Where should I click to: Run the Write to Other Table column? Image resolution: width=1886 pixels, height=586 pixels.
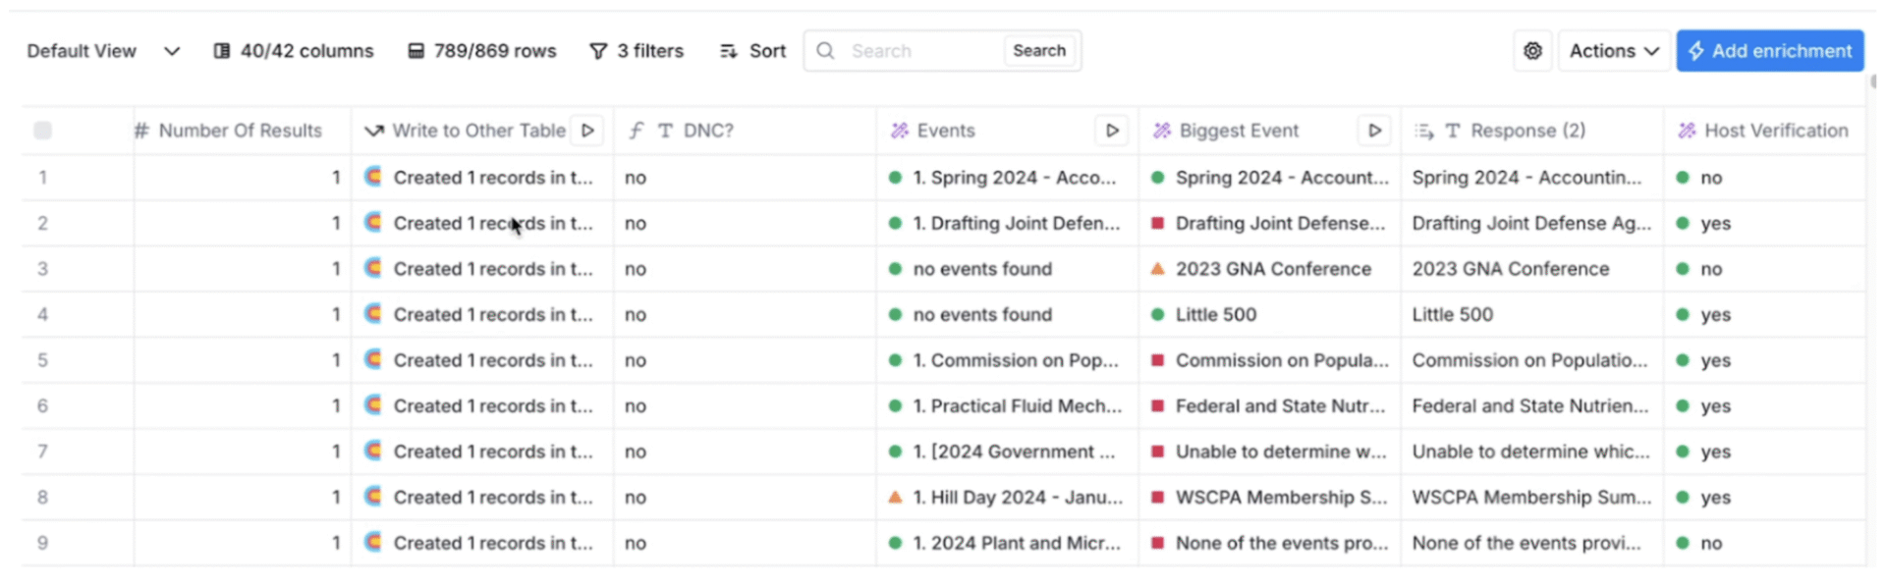pyautogui.click(x=587, y=131)
